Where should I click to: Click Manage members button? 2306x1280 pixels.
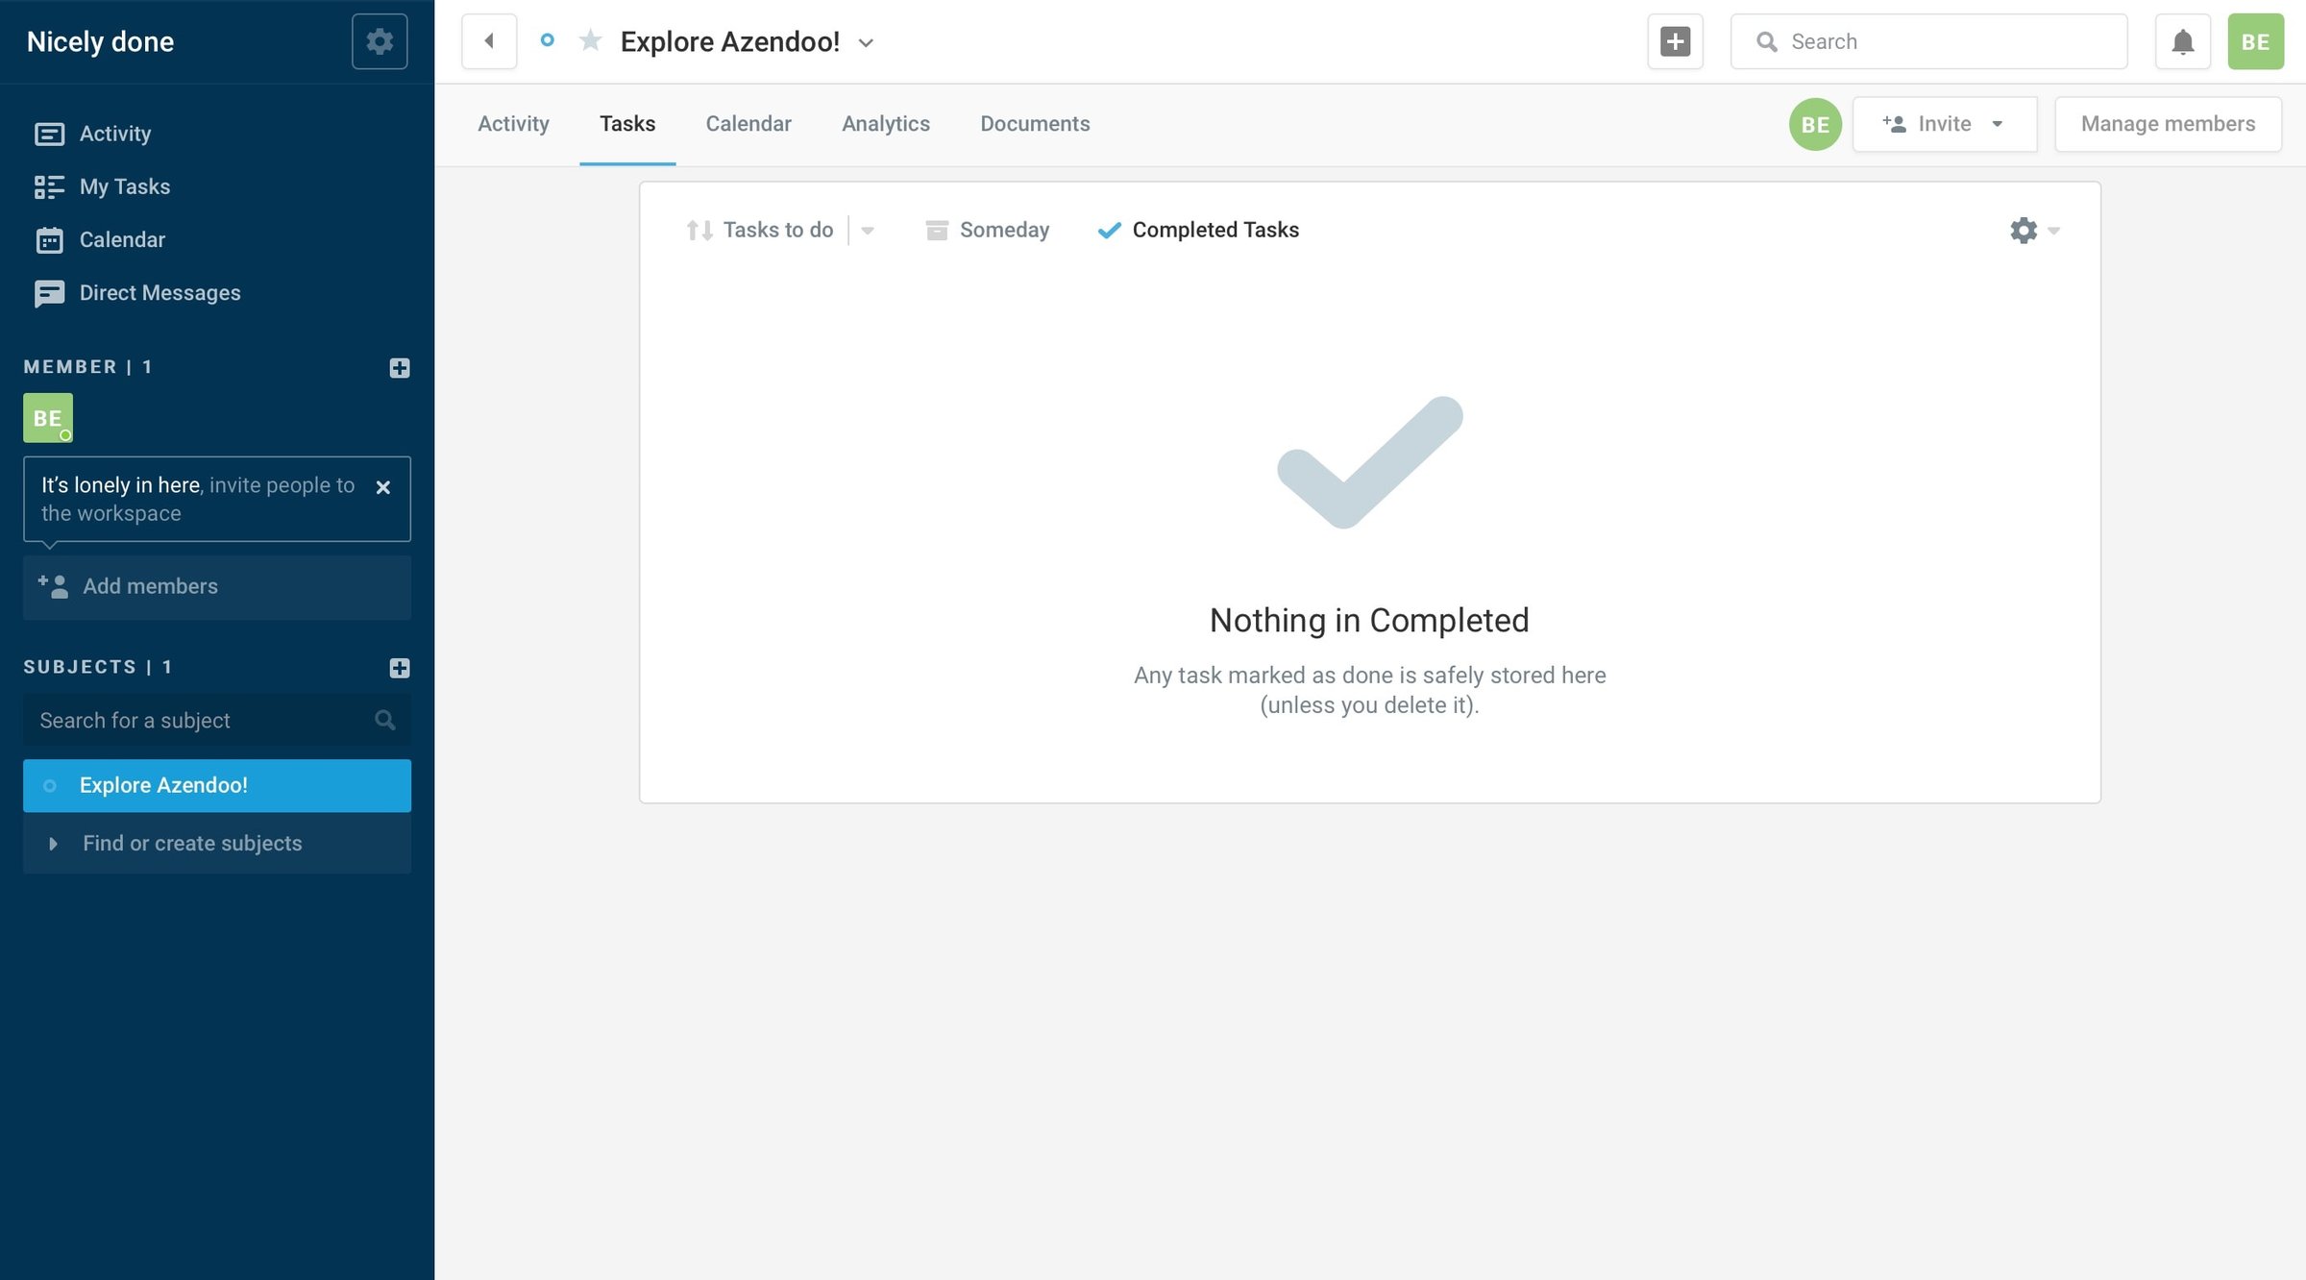point(2168,124)
